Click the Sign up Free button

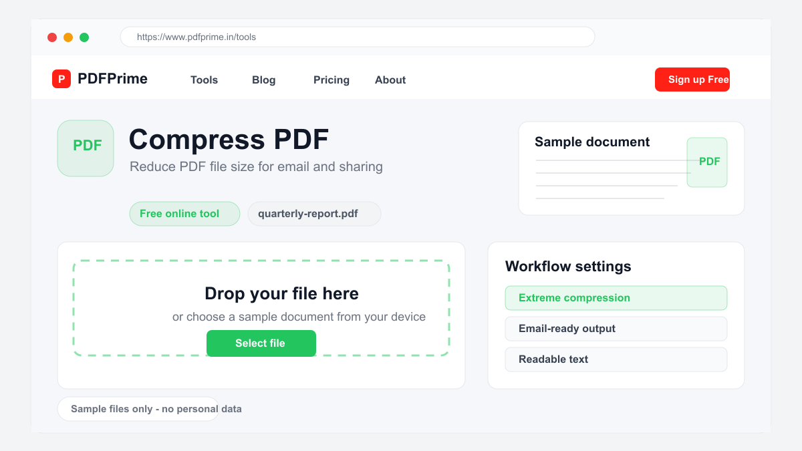[692, 80]
